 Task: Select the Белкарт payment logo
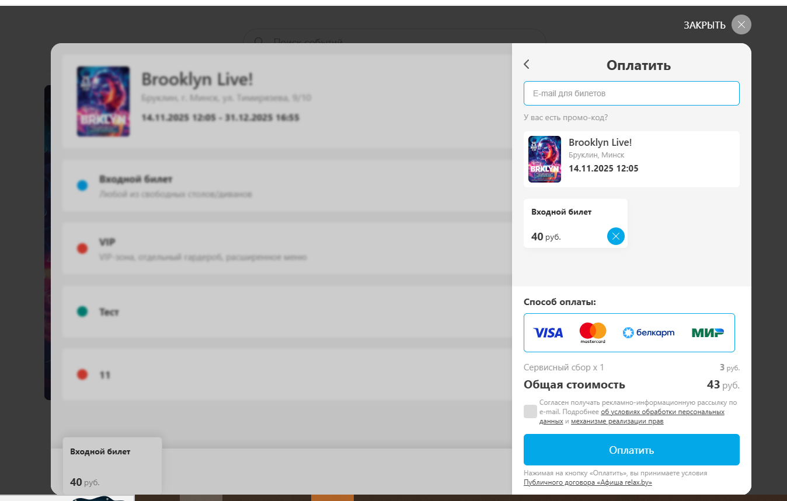click(649, 333)
